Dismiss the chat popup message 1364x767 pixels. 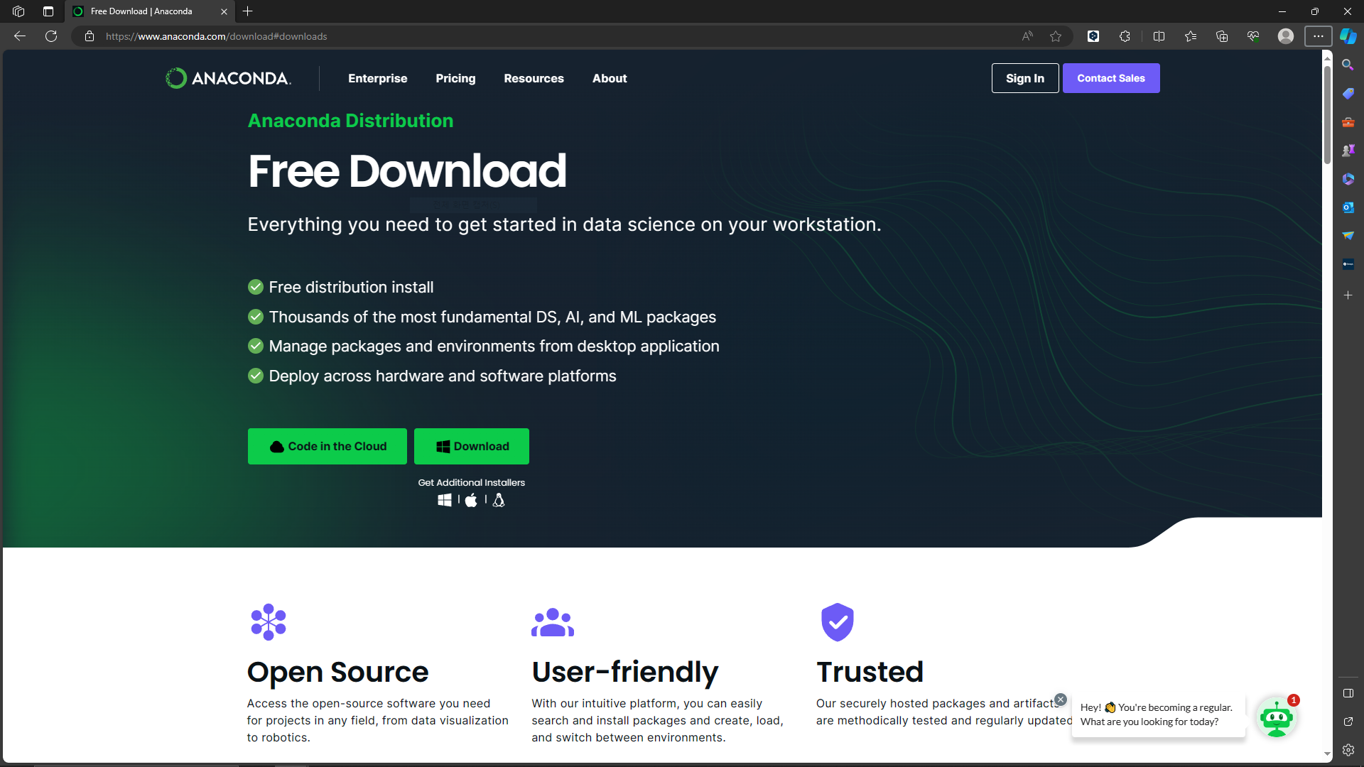pyautogui.click(x=1061, y=700)
